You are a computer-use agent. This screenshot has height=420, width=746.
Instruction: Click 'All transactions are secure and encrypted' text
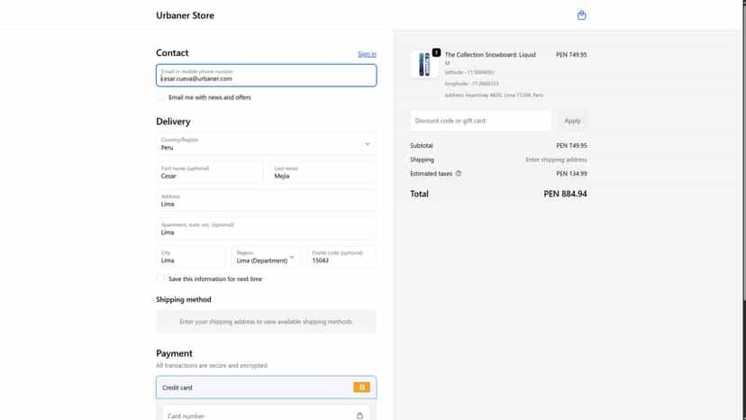tap(213, 366)
